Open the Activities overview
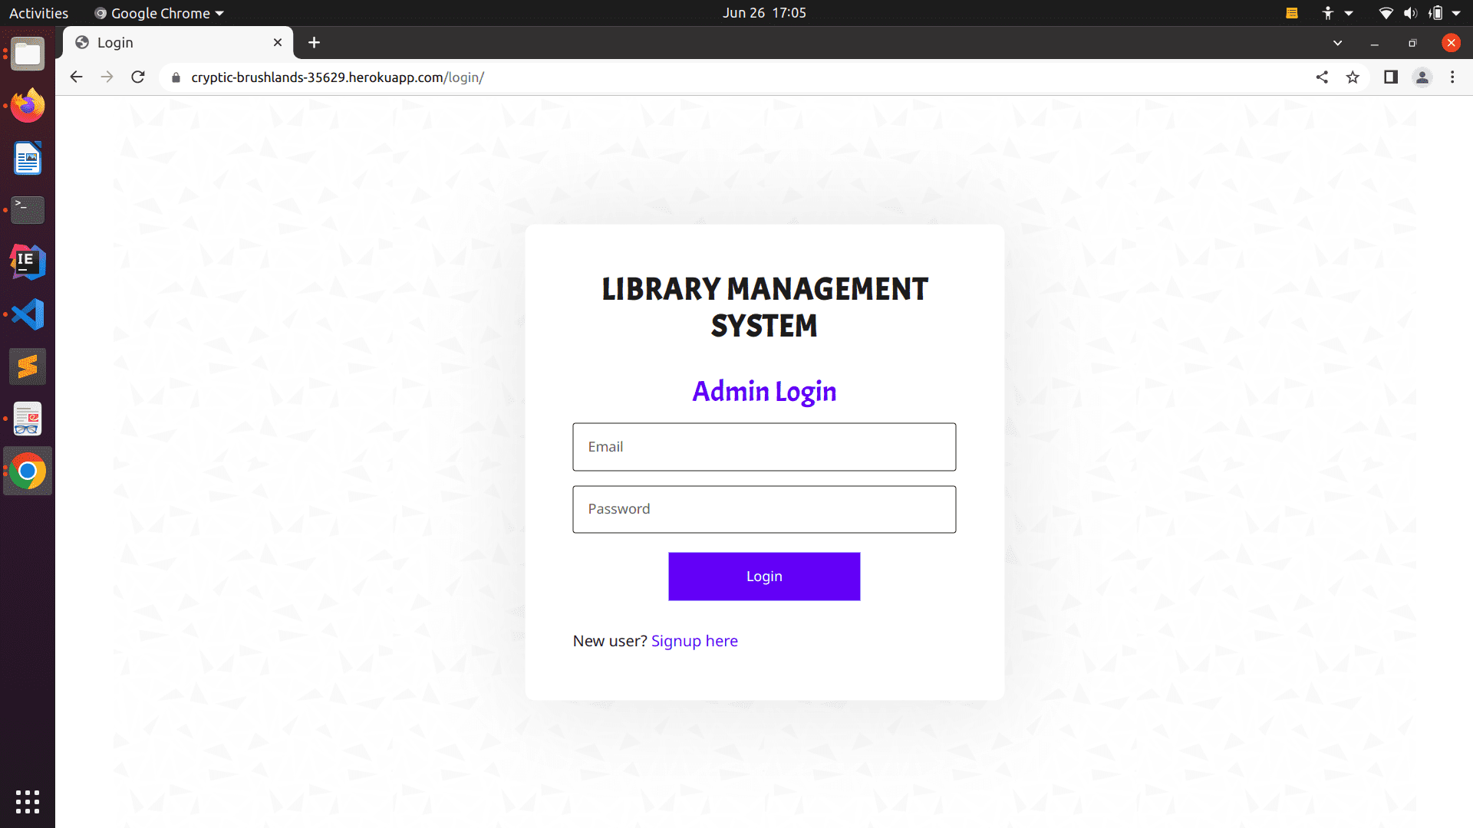Viewport: 1473px width, 828px height. [38, 13]
